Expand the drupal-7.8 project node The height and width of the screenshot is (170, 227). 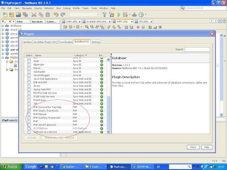3,30
